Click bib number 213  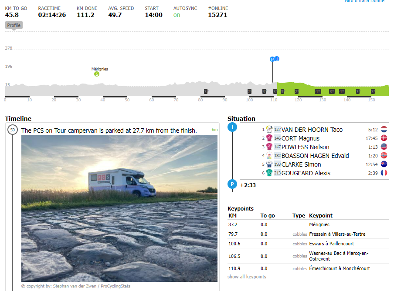click(277, 173)
